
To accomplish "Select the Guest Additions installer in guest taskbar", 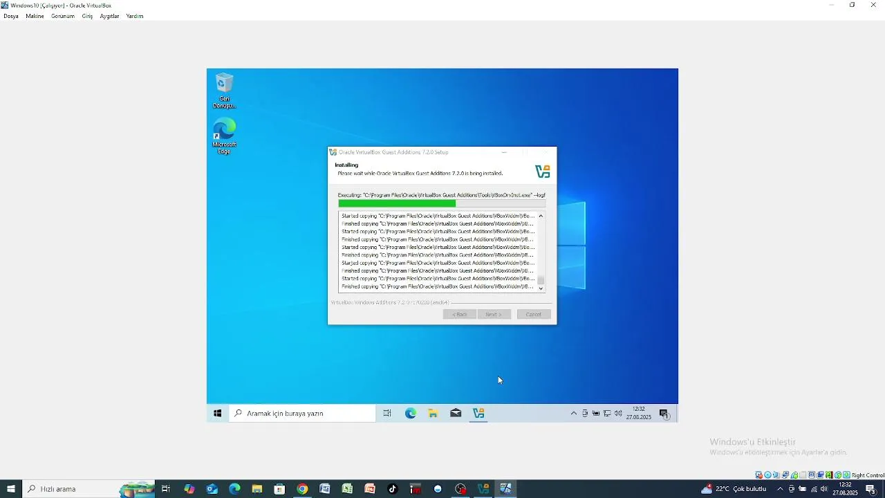I will [x=478, y=414].
